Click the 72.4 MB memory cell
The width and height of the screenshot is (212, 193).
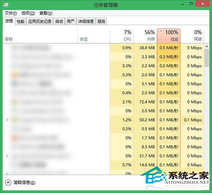[145, 102]
